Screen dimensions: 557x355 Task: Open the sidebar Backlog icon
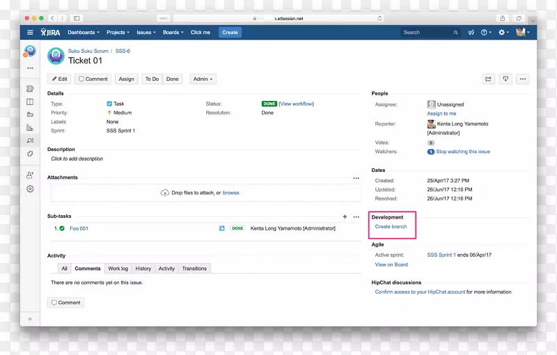(30, 88)
